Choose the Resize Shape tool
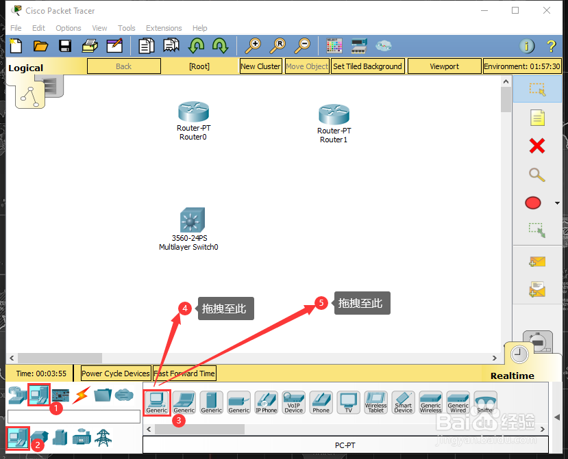This screenshot has width=568, height=459. pyautogui.click(x=537, y=230)
